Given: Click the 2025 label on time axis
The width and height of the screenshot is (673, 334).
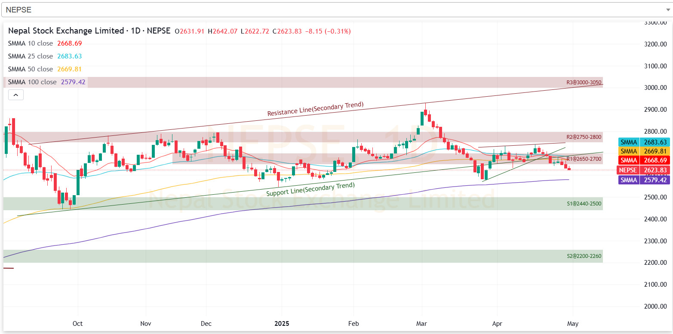Looking at the screenshot, I should [x=282, y=323].
